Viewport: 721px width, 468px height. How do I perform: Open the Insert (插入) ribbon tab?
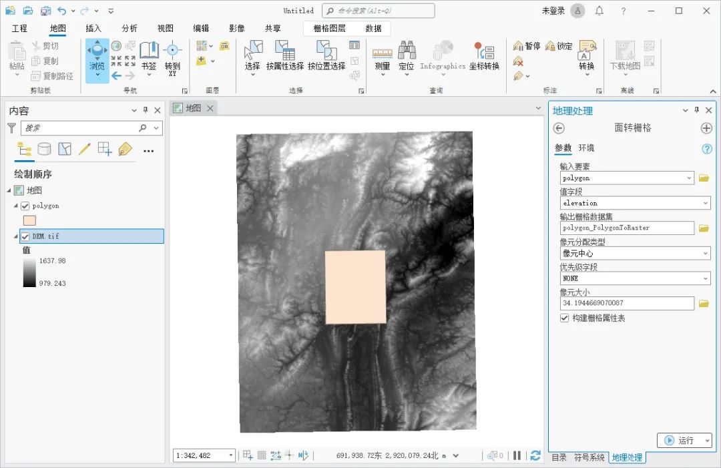coord(93,29)
